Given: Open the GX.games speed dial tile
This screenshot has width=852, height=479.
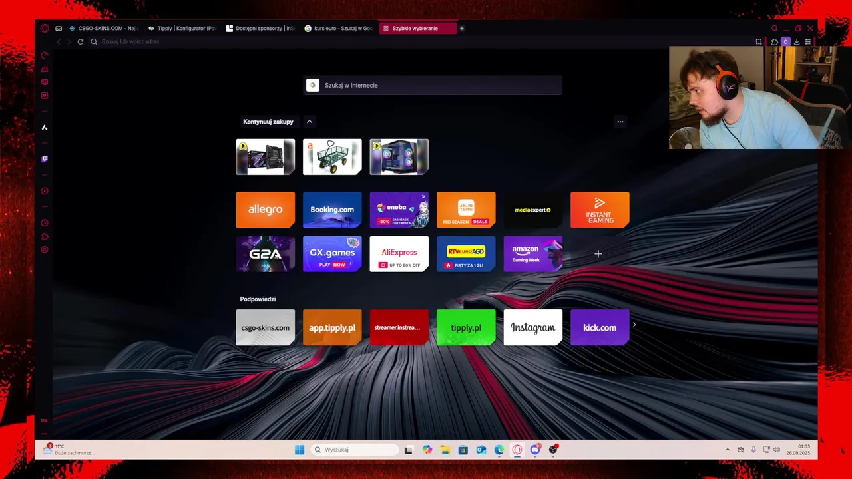Looking at the screenshot, I should click(x=332, y=253).
